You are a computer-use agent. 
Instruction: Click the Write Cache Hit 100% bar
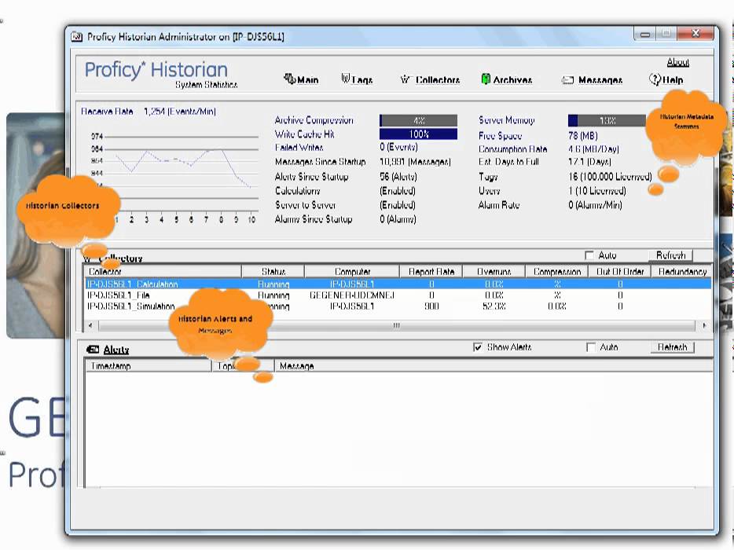419,134
